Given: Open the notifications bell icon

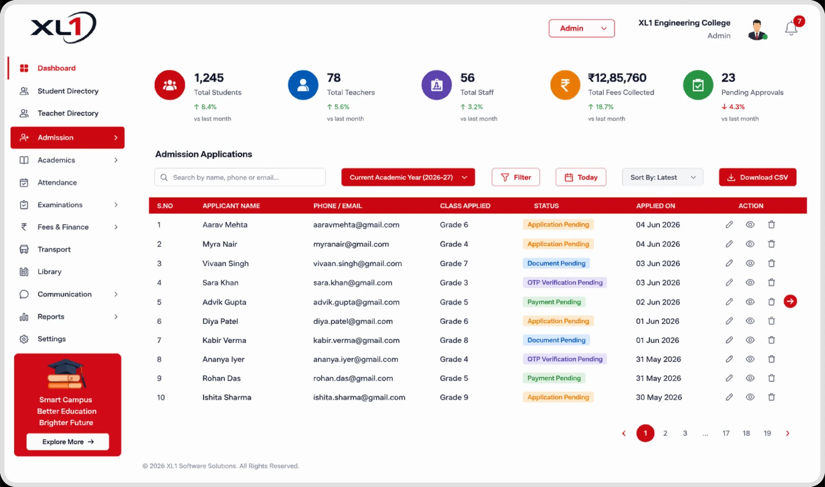Looking at the screenshot, I should coord(791,28).
